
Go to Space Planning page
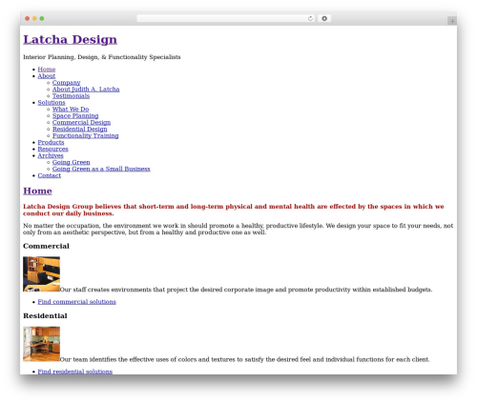tap(75, 116)
